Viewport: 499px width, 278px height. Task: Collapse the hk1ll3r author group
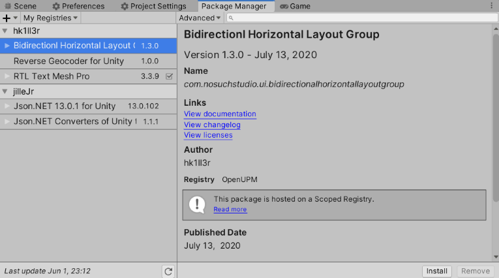[x=5, y=31]
